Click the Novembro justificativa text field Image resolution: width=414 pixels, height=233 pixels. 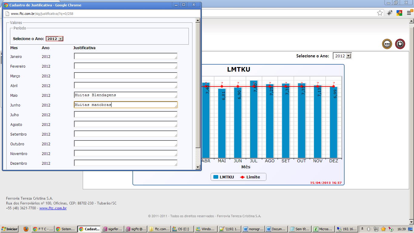(x=126, y=153)
